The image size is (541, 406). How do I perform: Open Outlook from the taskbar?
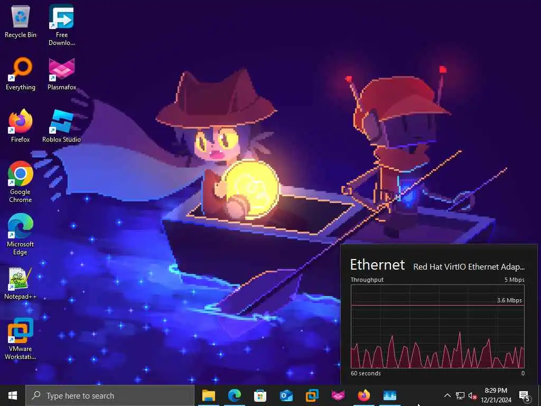coord(286,395)
